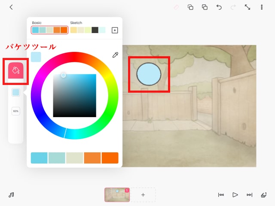Open the music note audio panel
This screenshot has width=275, height=206.
point(12,195)
